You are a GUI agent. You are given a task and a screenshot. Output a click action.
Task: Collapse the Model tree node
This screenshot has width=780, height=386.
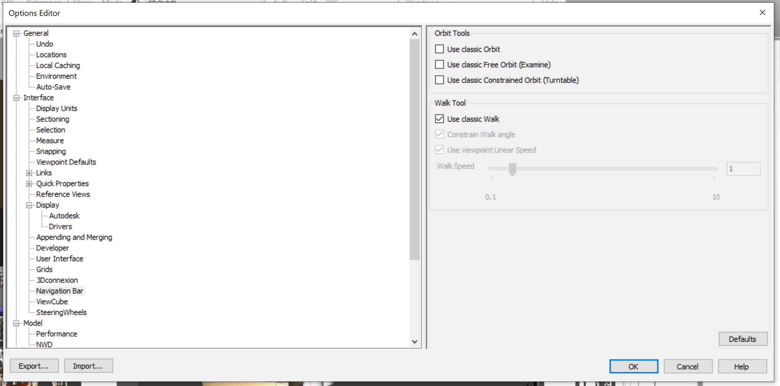click(16, 323)
